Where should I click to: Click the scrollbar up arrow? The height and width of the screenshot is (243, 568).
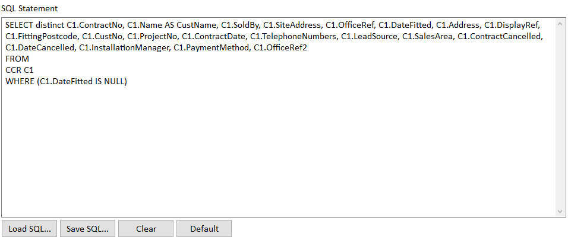point(560,24)
